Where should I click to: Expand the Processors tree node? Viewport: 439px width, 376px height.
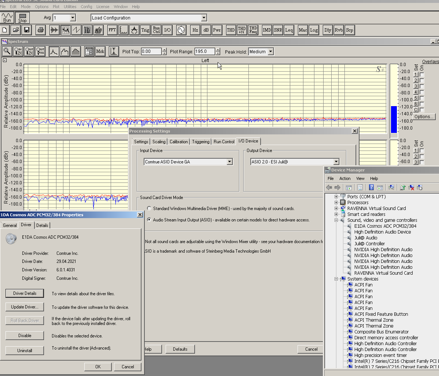336,203
